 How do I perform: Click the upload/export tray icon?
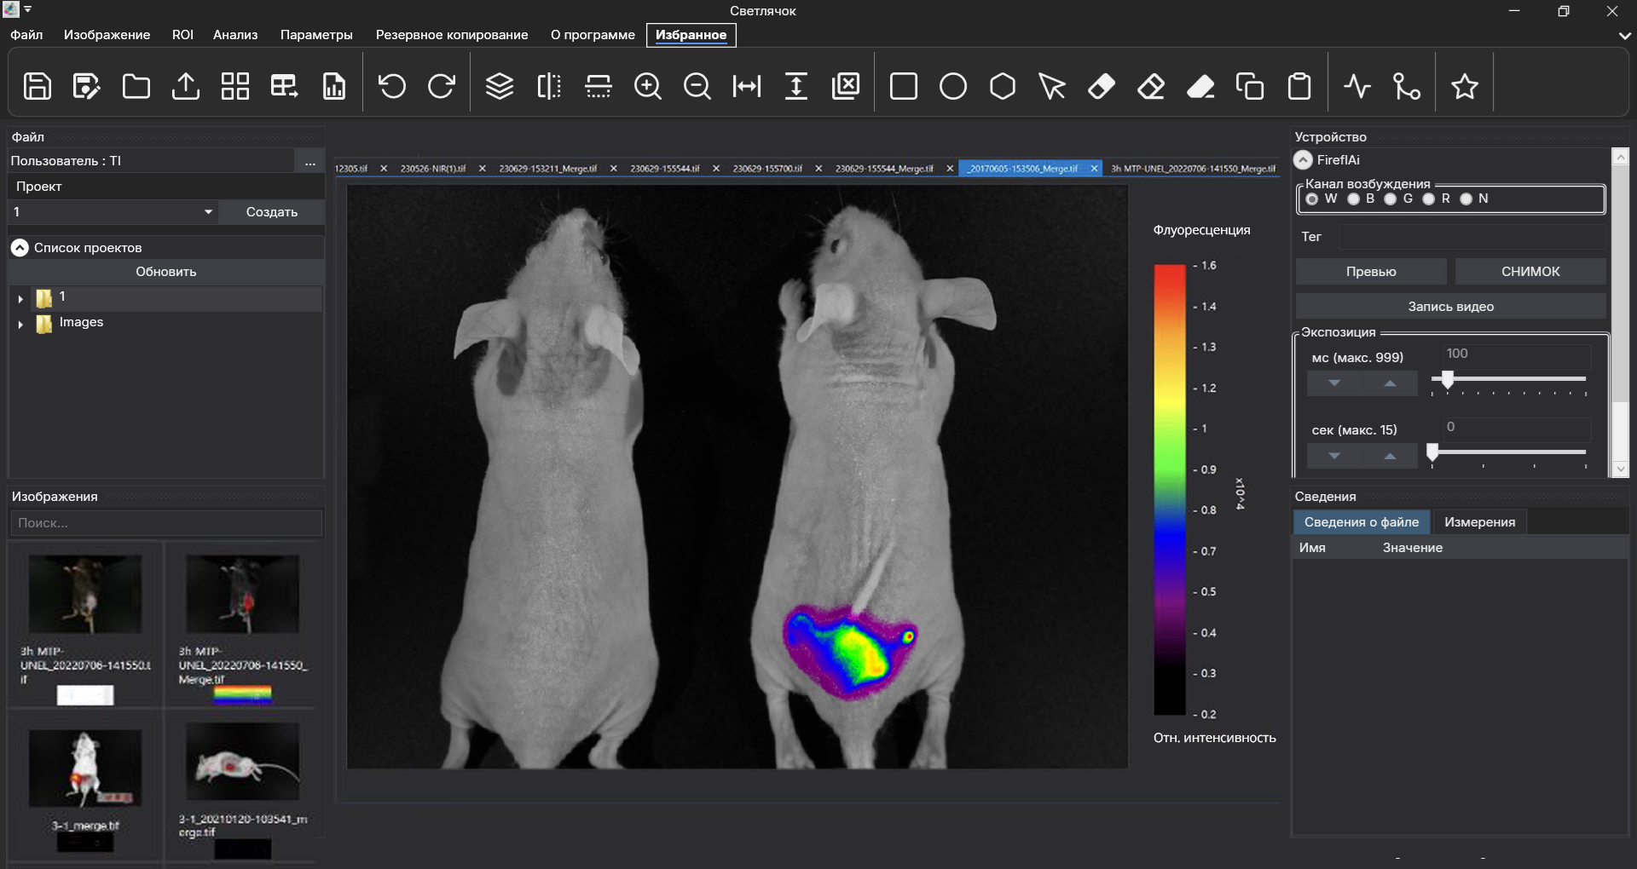186,86
